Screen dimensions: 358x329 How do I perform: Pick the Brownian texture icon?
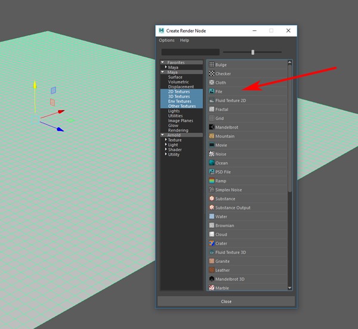212,225
